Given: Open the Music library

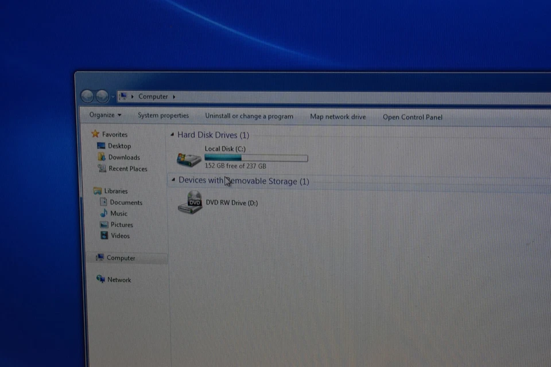Looking at the screenshot, I should tap(119, 213).
